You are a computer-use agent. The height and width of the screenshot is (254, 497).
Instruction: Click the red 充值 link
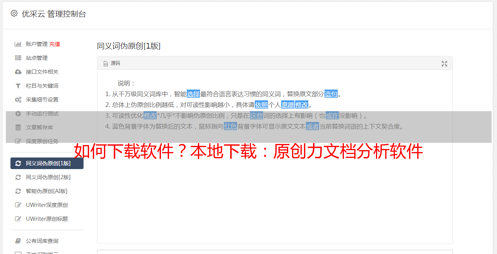55,44
